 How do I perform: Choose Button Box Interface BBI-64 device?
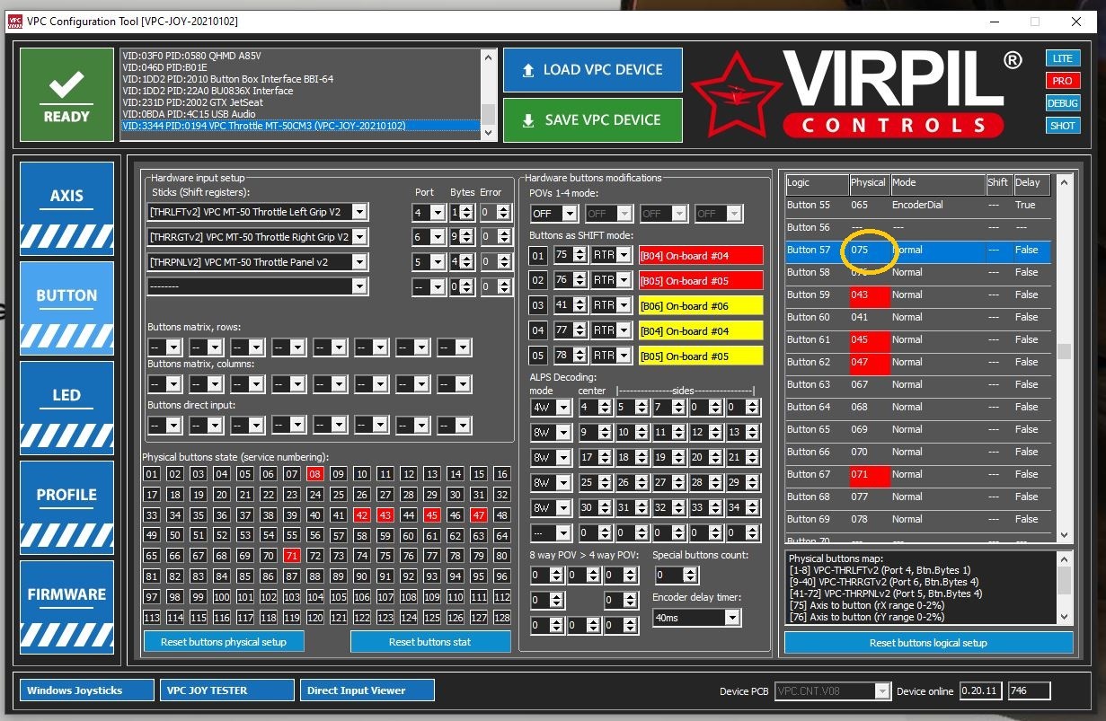[x=301, y=79]
